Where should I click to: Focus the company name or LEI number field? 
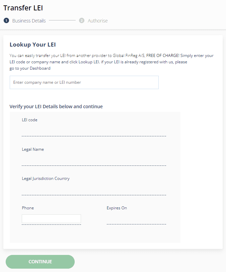point(84,82)
